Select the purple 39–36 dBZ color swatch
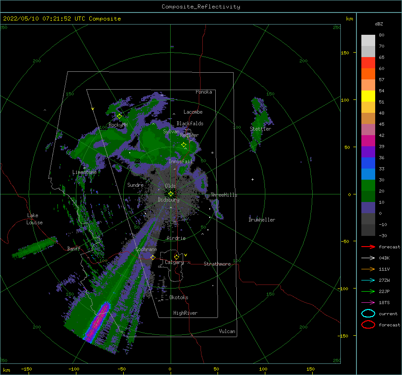402x375 pixels. coord(368,152)
